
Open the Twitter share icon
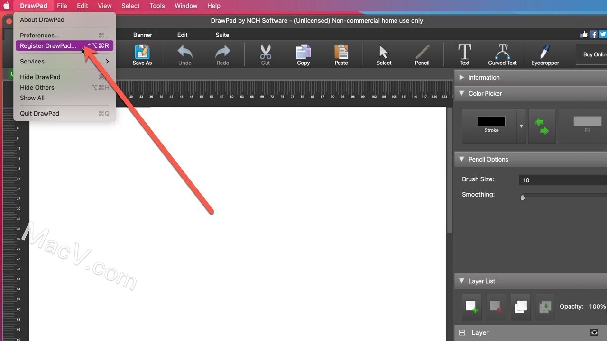[x=603, y=34]
